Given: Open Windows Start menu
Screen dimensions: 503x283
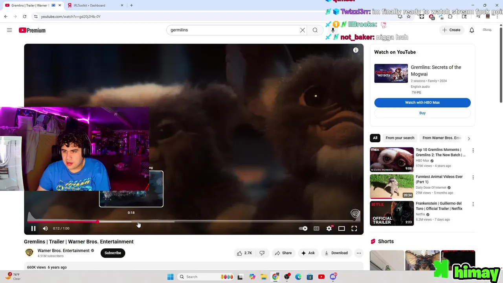Looking at the screenshot, I should (170, 277).
